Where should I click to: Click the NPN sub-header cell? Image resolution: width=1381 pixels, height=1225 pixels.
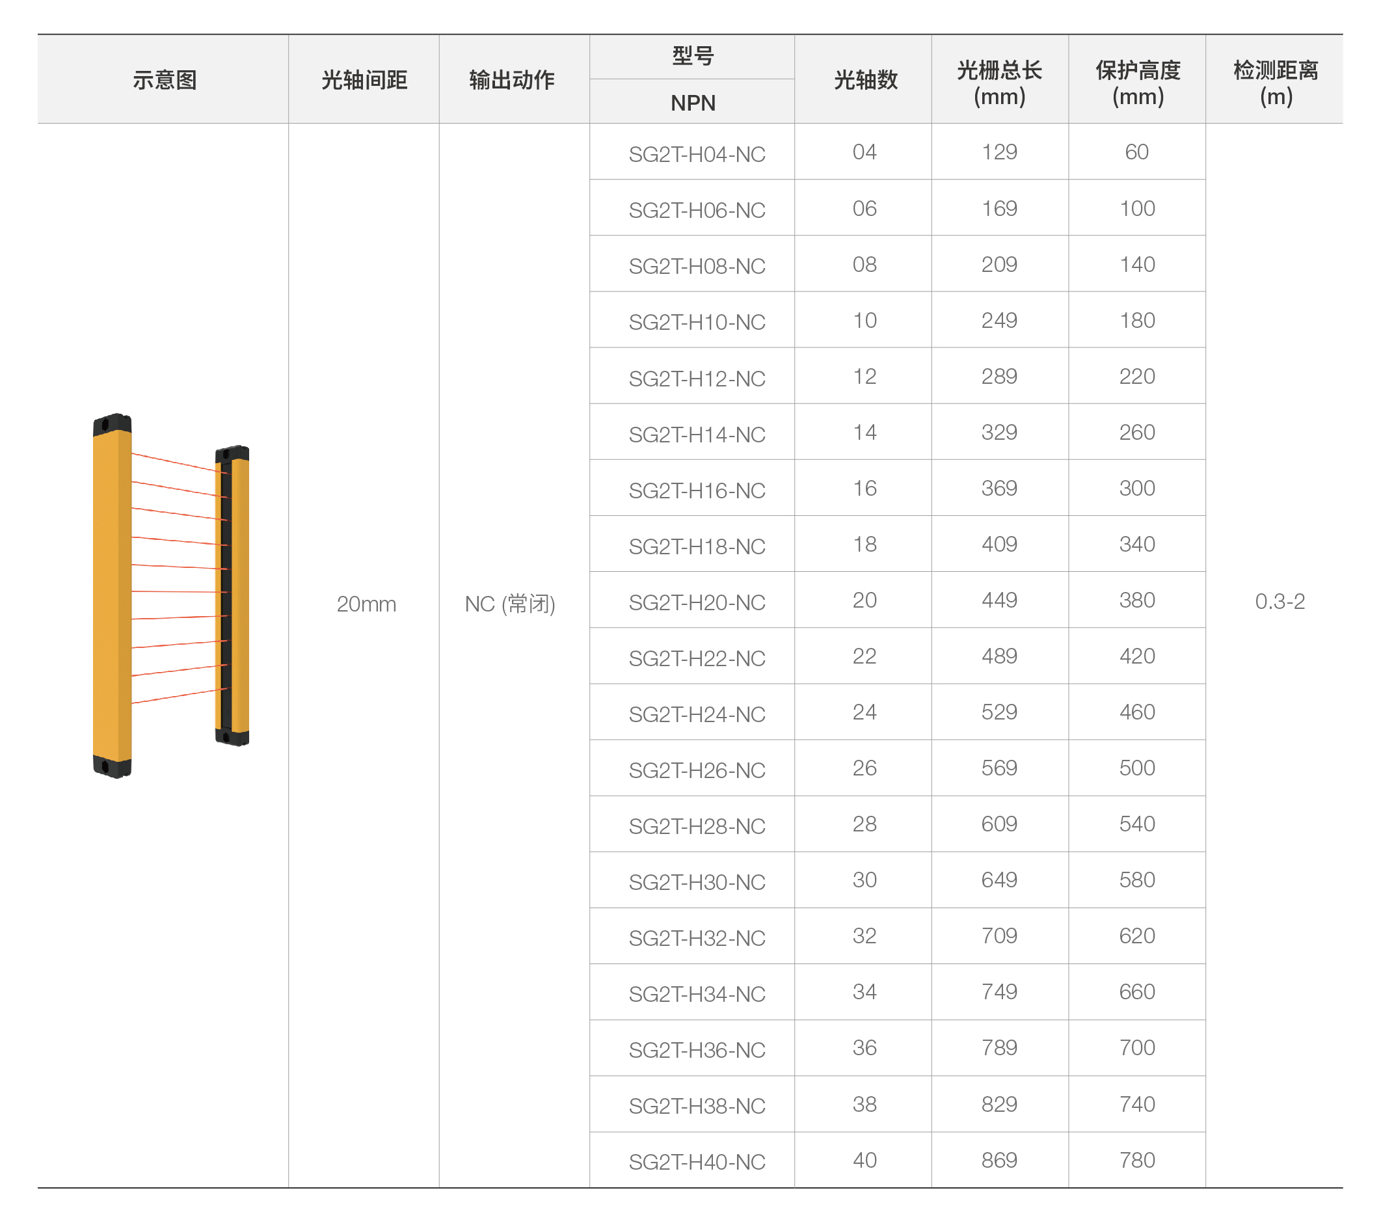click(x=693, y=103)
